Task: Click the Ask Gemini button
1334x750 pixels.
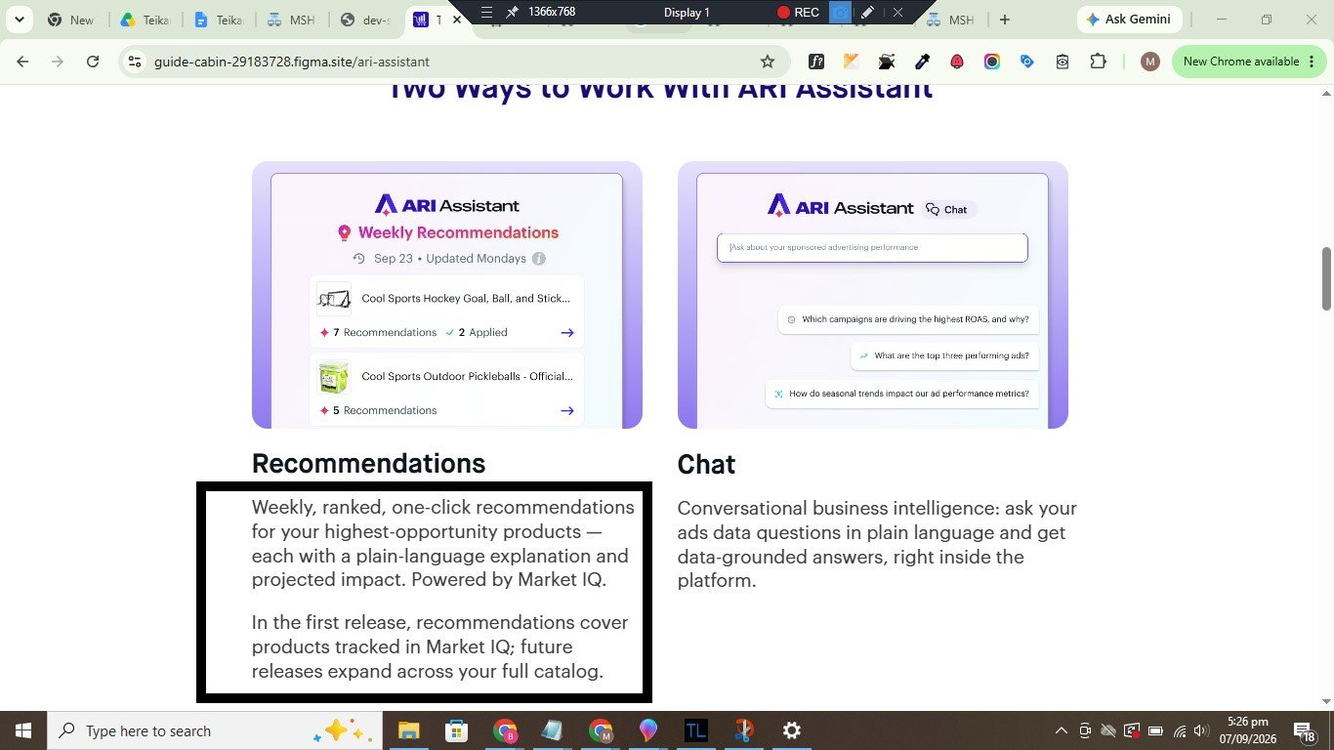Action: (1130, 20)
